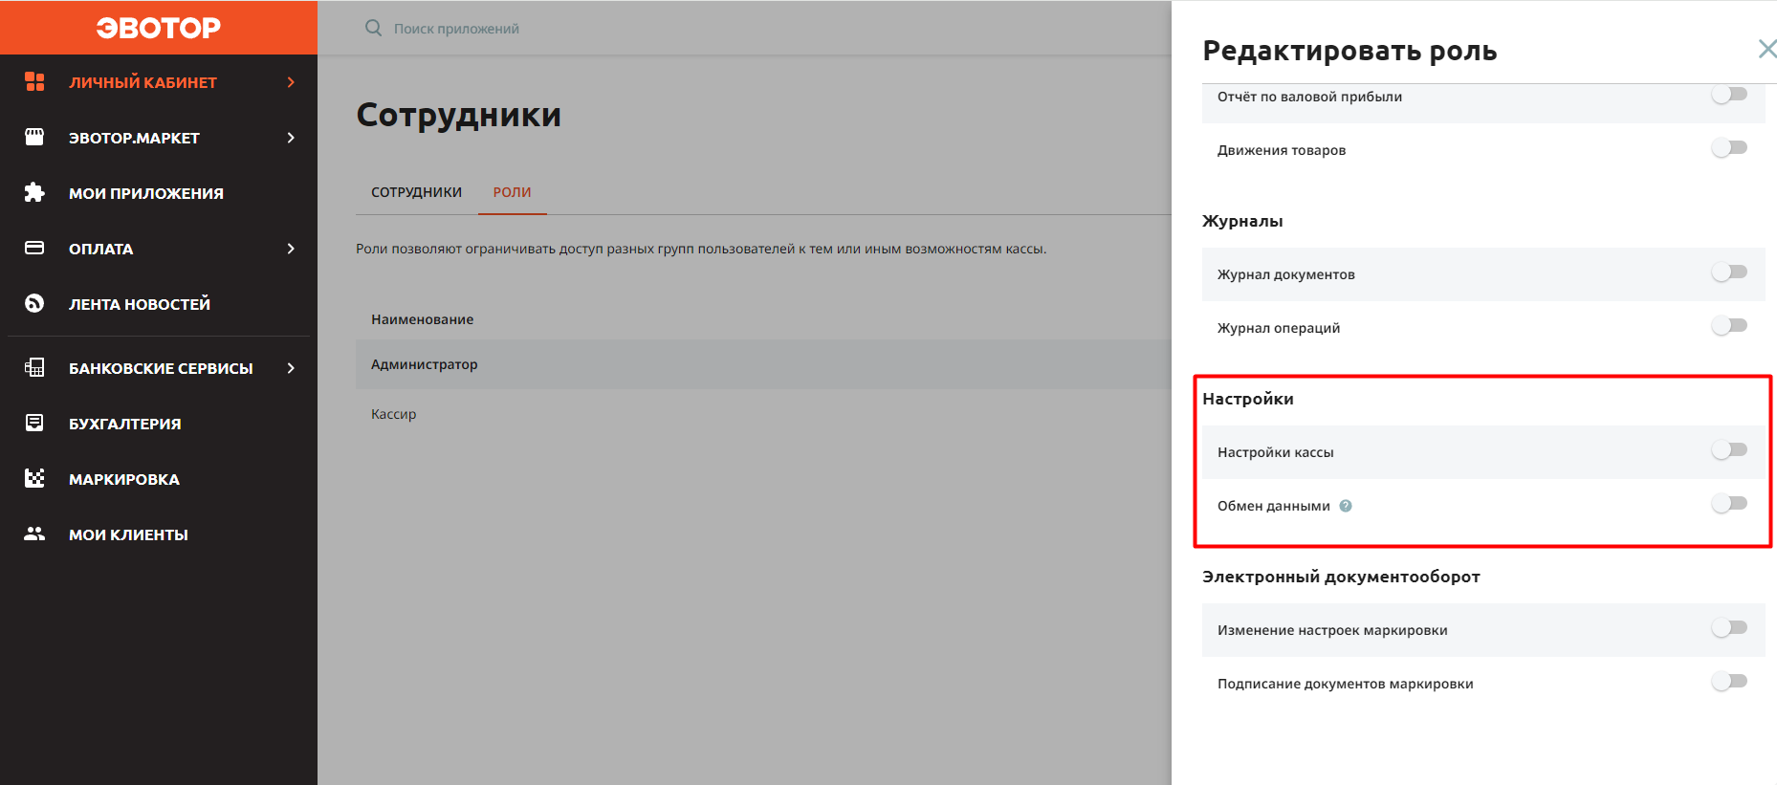Click the Настройки section heading
This screenshot has height=785, width=1777.
click(x=1248, y=399)
